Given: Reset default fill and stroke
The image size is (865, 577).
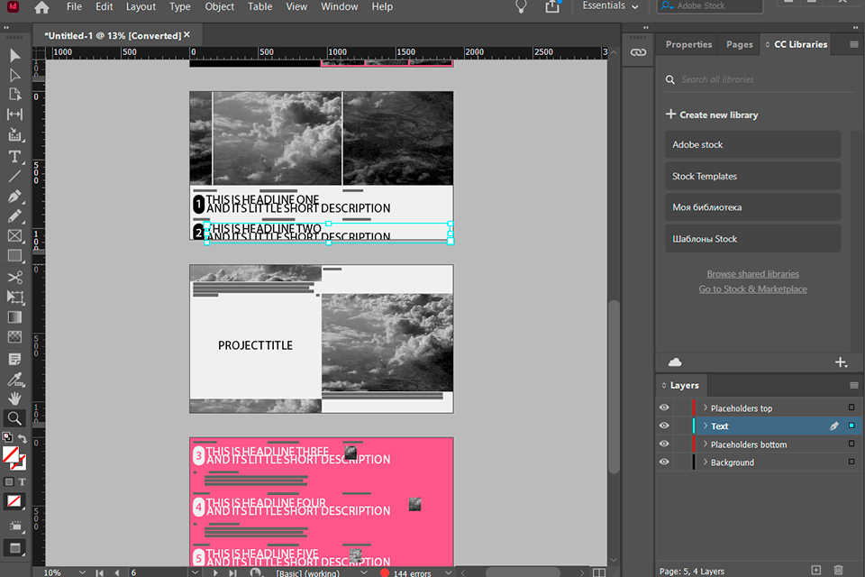Looking at the screenshot, I should pos(7,438).
